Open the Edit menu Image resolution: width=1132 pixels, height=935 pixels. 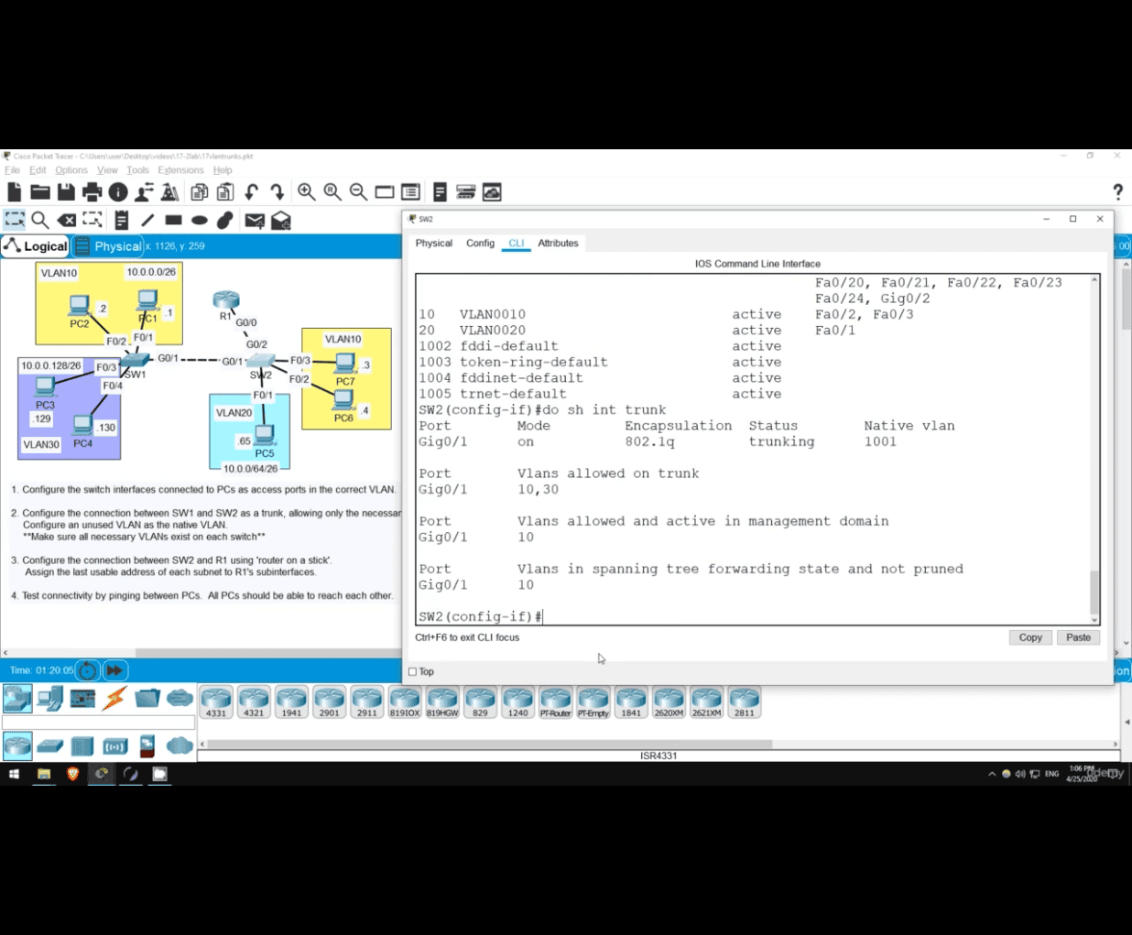38,170
